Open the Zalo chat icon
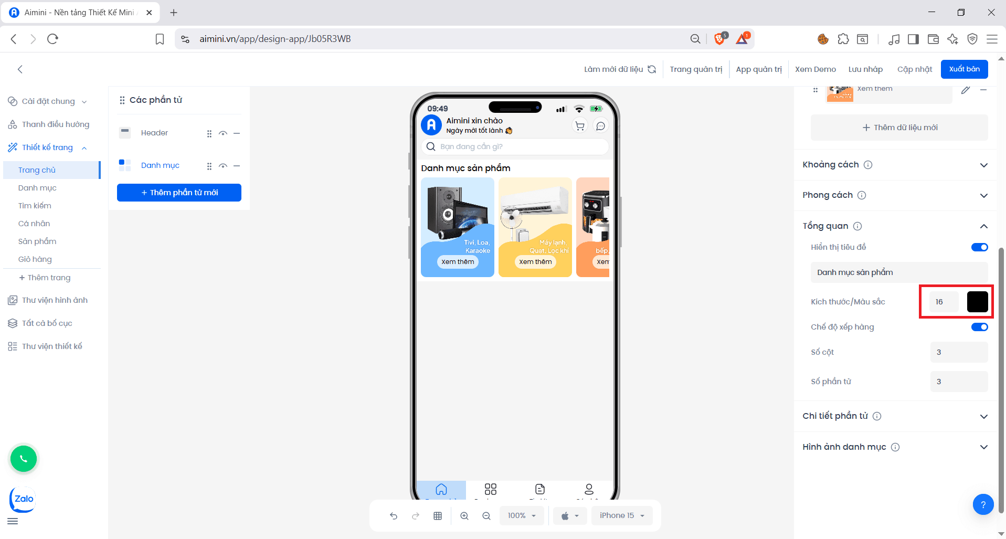 tap(23, 499)
